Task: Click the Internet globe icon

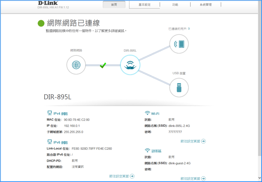Action: 76,65
